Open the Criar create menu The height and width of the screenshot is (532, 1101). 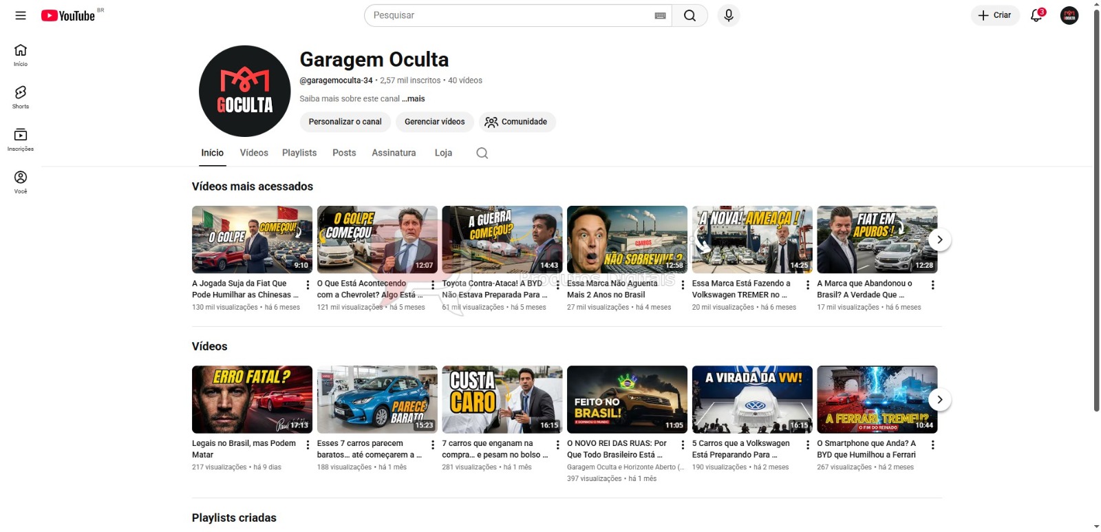click(995, 15)
